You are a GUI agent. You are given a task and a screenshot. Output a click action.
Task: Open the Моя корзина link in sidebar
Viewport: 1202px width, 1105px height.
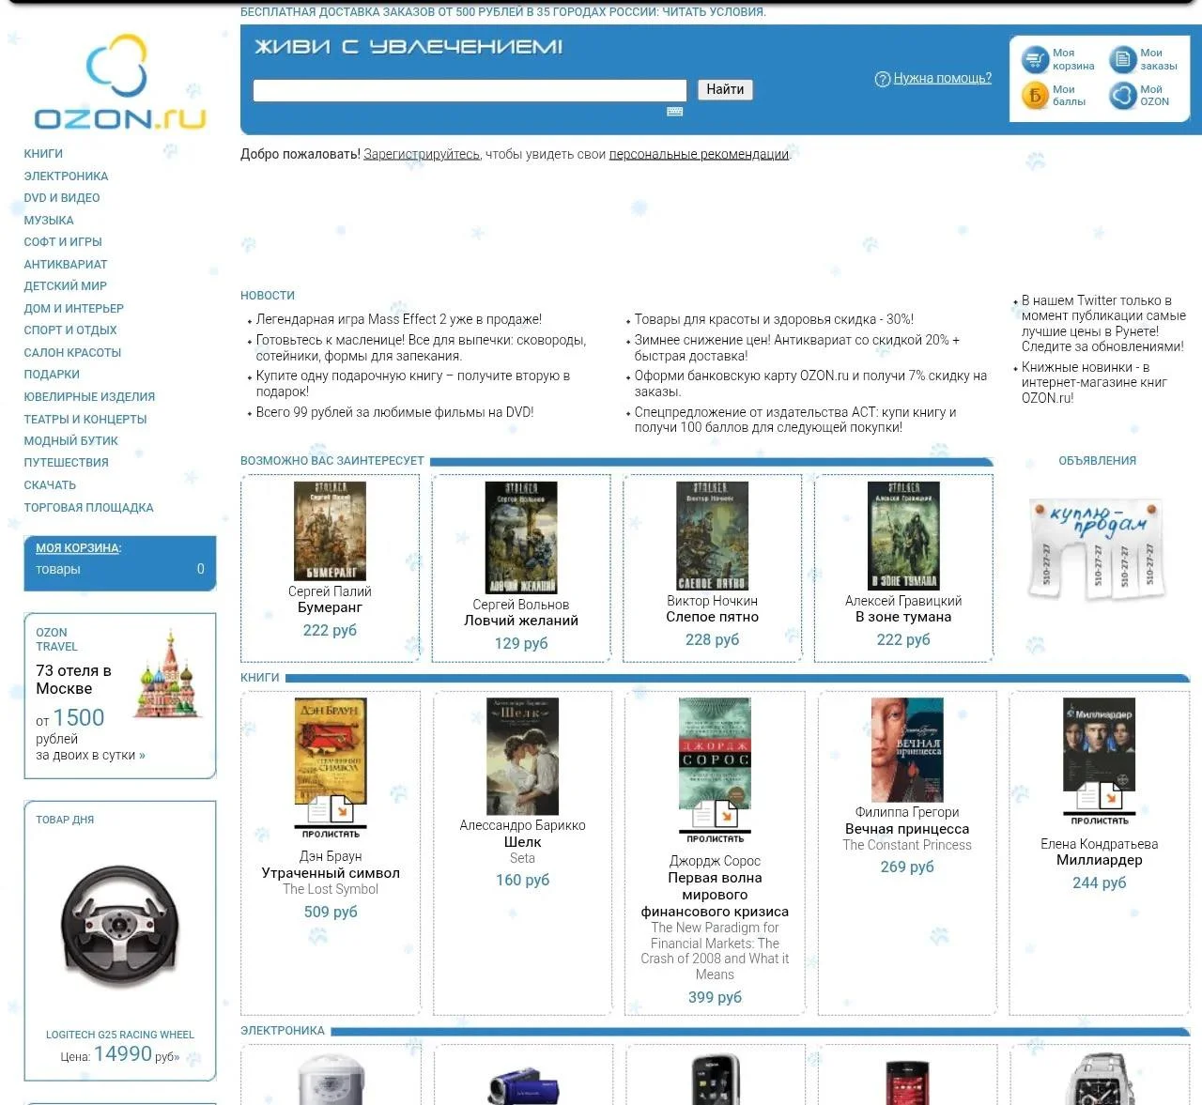click(x=77, y=548)
